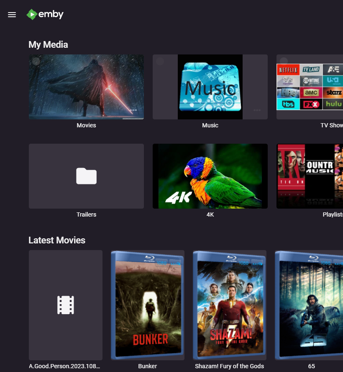
Task: Click the Latest Movies section heading
Action: pos(57,240)
